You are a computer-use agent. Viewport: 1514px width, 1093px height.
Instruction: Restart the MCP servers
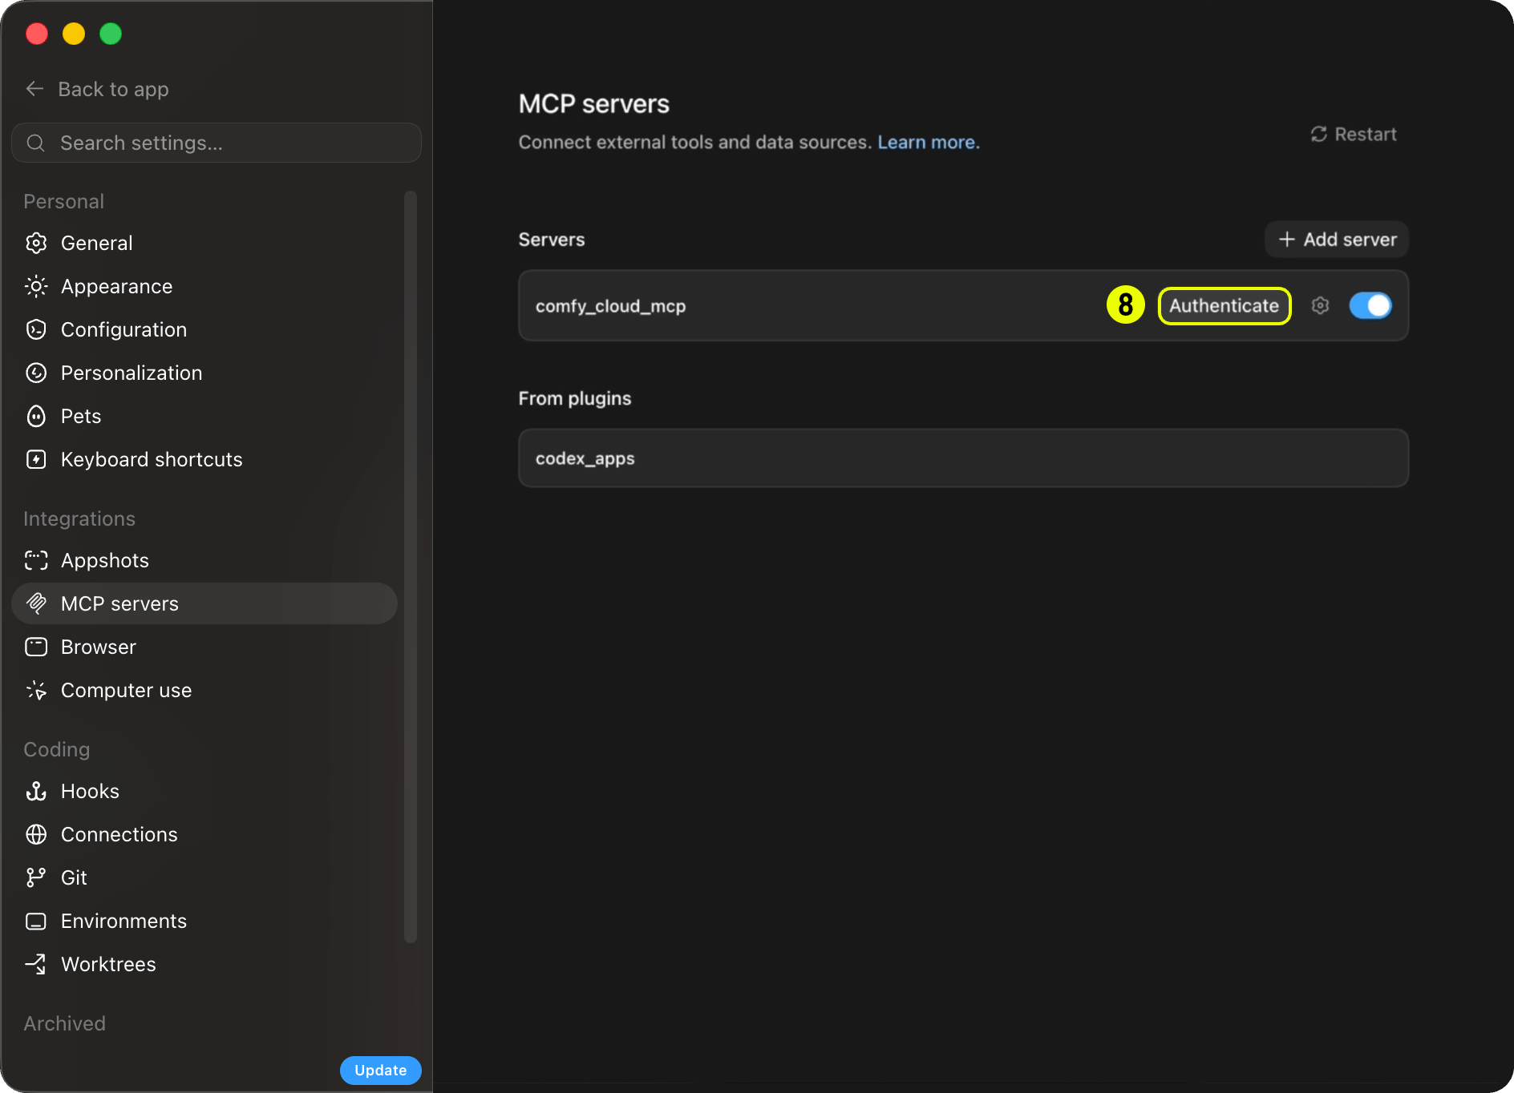click(1354, 134)
